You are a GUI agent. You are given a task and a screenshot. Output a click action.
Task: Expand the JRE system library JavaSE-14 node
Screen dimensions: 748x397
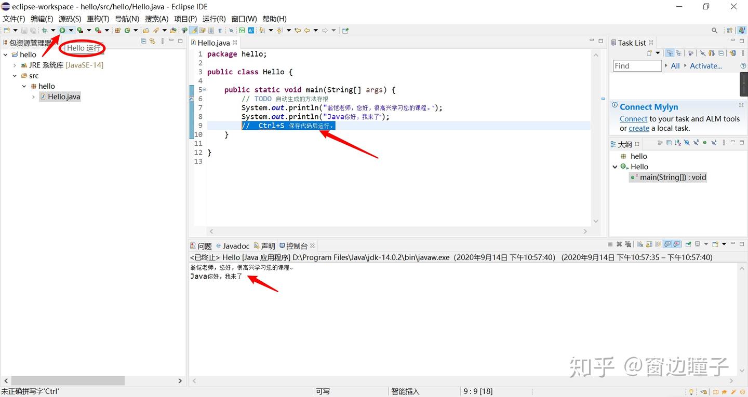click(14, 65)
